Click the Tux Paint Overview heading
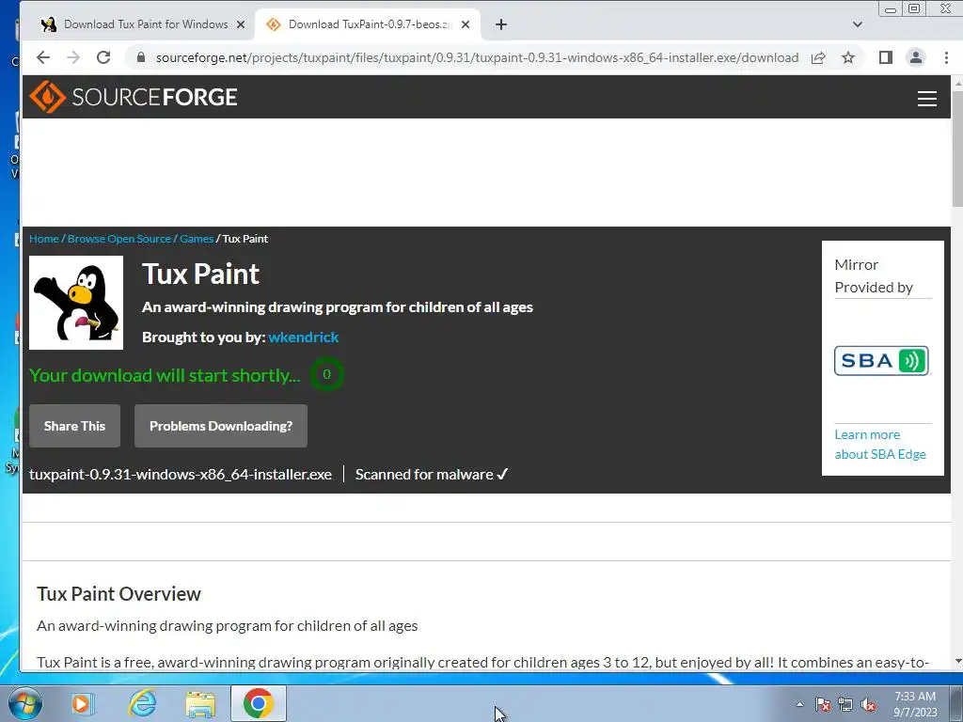 (x=118, y=594)
